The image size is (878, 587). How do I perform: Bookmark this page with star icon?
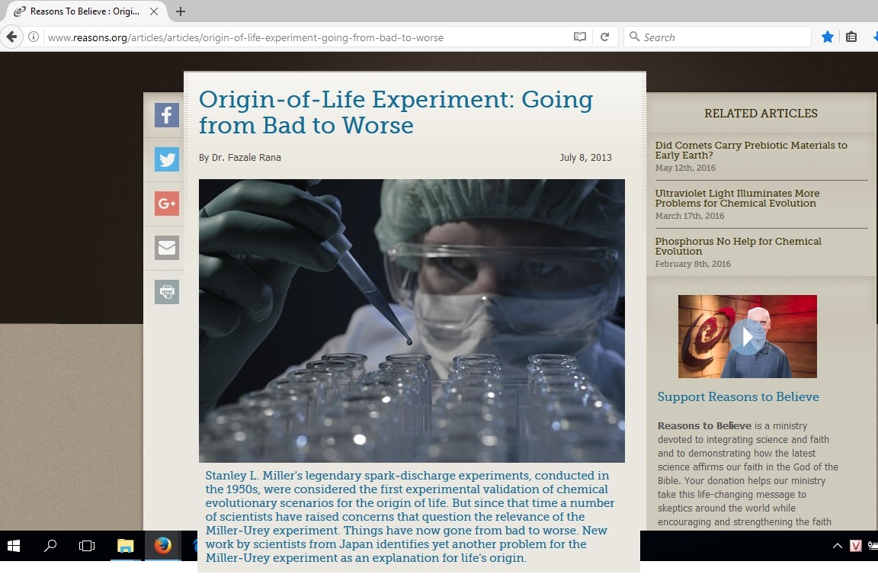(827, 37)
